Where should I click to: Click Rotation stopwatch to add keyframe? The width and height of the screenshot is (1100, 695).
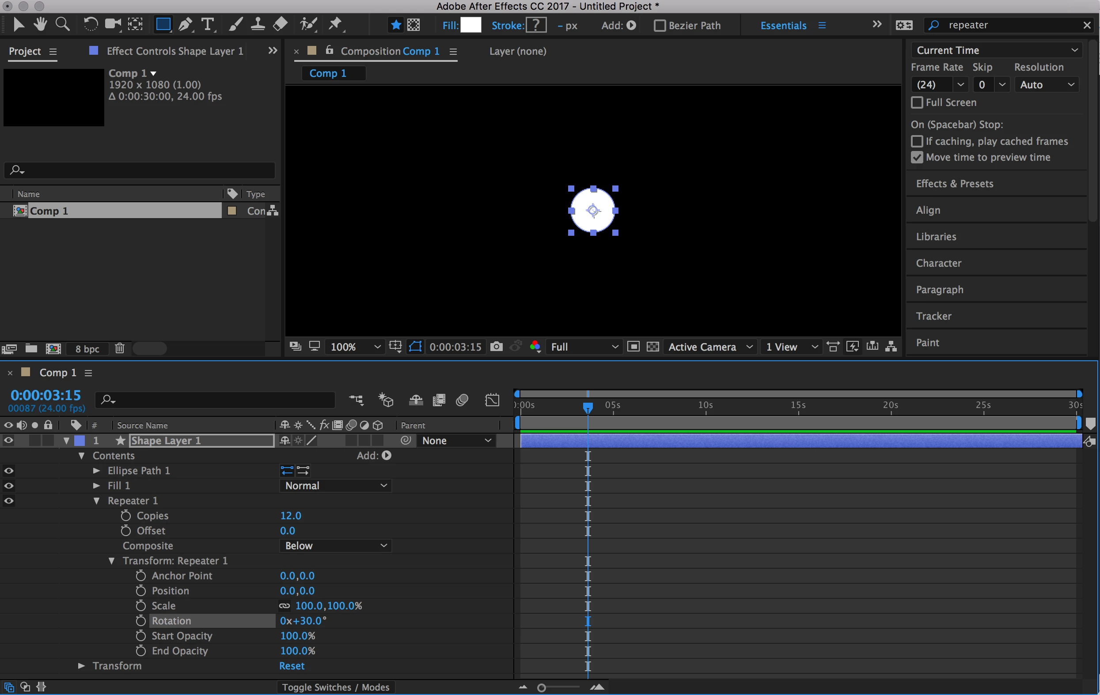140,620
